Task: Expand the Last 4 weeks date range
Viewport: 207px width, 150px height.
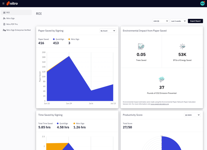Action: tap(178, 21)
